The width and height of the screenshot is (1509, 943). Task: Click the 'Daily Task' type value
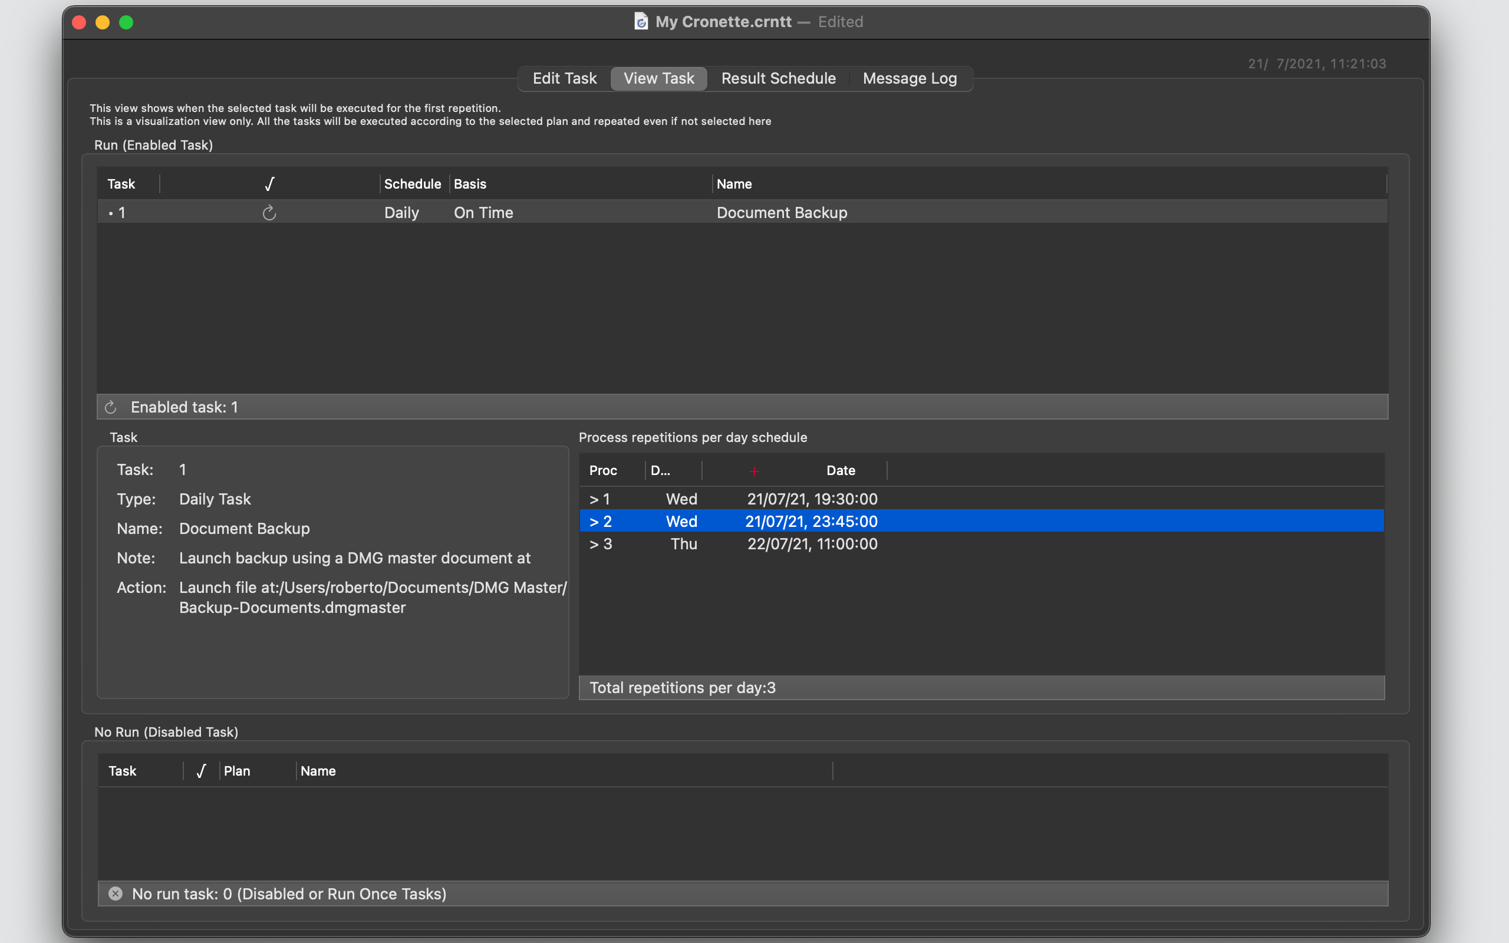(x=215, y=499)
